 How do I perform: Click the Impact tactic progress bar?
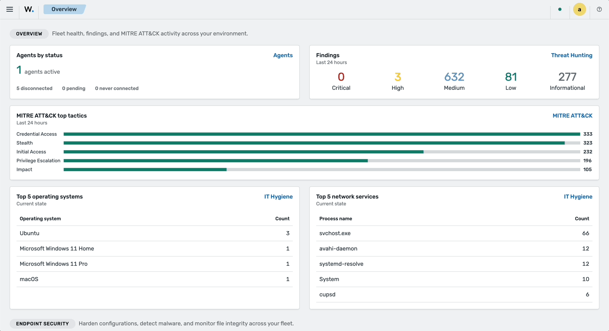tap(322, 170)
